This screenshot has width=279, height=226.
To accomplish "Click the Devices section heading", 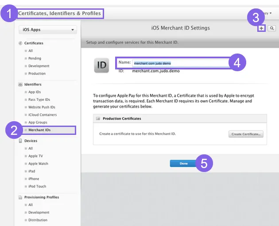I will [x=31, y=141].
